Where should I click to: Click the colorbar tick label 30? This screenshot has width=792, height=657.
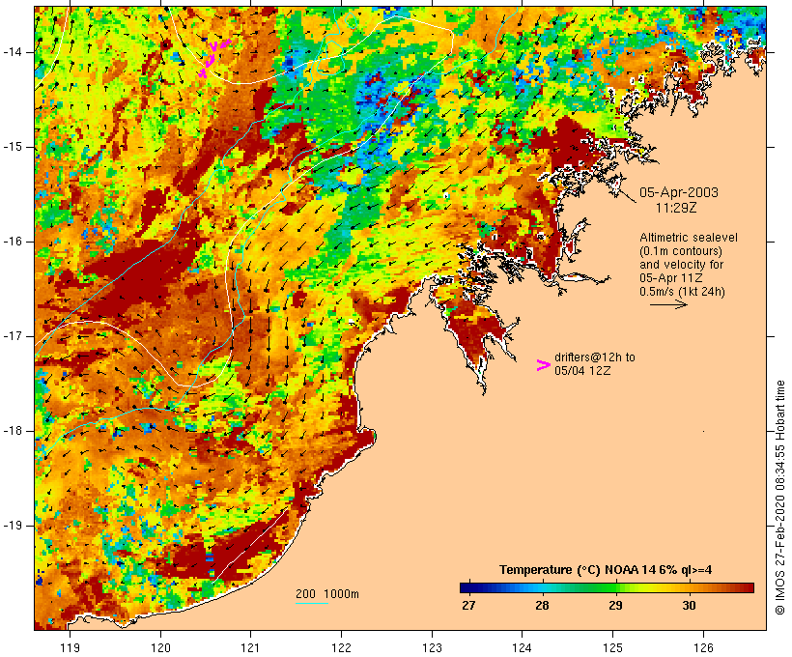click(689, 605)
